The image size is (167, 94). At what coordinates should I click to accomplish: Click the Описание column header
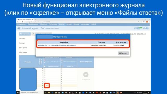point(102,42)
